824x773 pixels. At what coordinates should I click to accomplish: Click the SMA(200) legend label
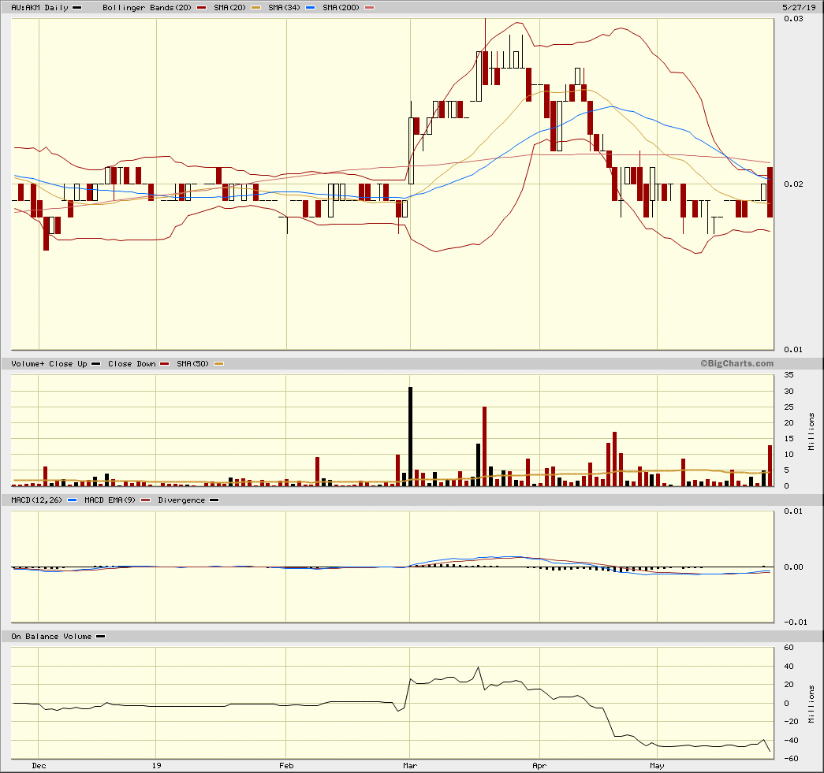[x=341, y=8]
